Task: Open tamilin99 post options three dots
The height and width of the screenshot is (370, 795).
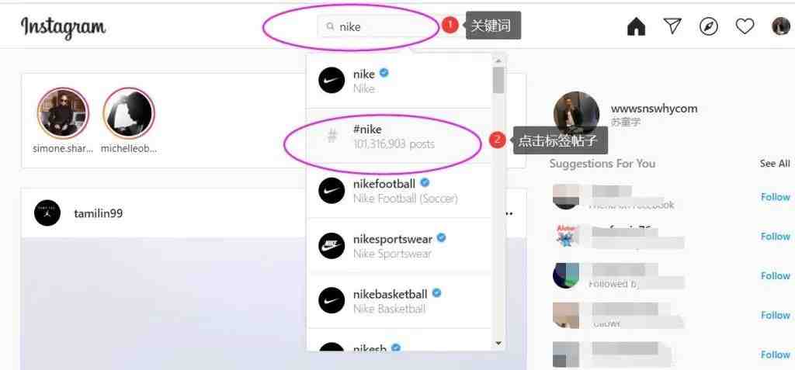Action: tap(509, 213)
